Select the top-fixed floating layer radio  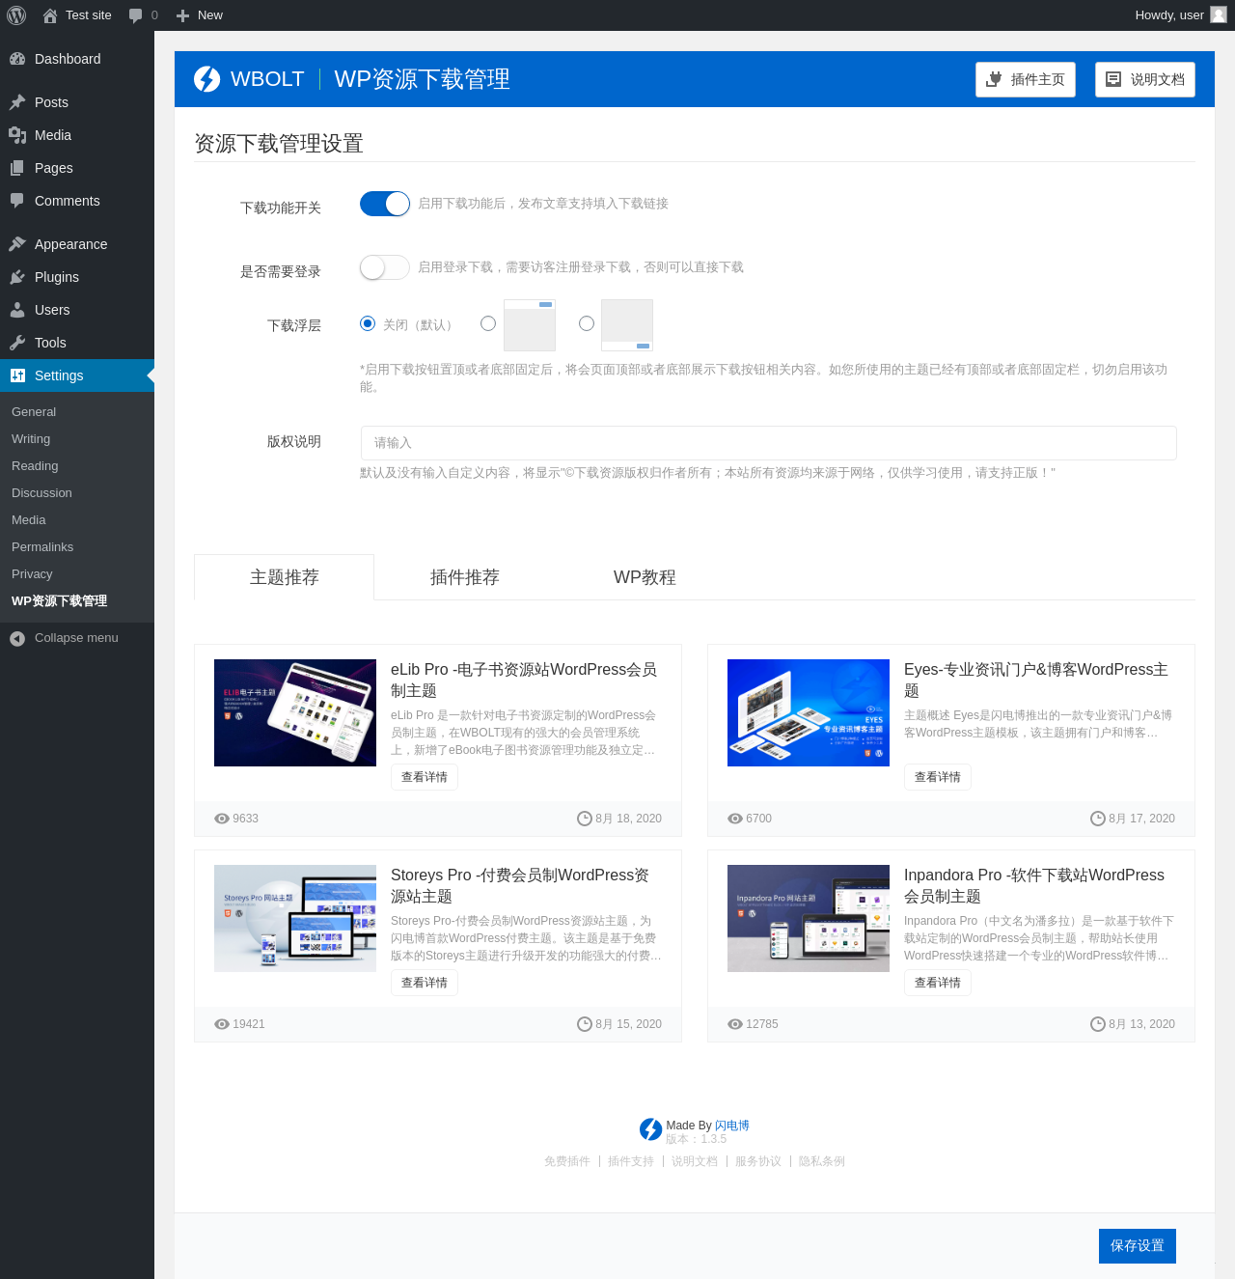(x=488, y=323)
